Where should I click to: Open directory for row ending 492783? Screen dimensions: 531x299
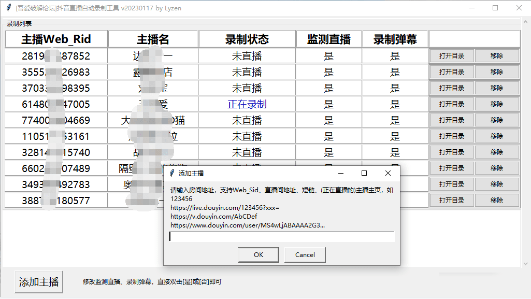[451, 184]
